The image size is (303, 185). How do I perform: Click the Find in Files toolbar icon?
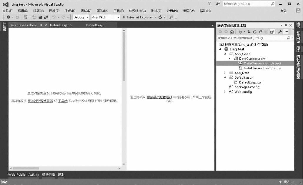pos(171,17)
